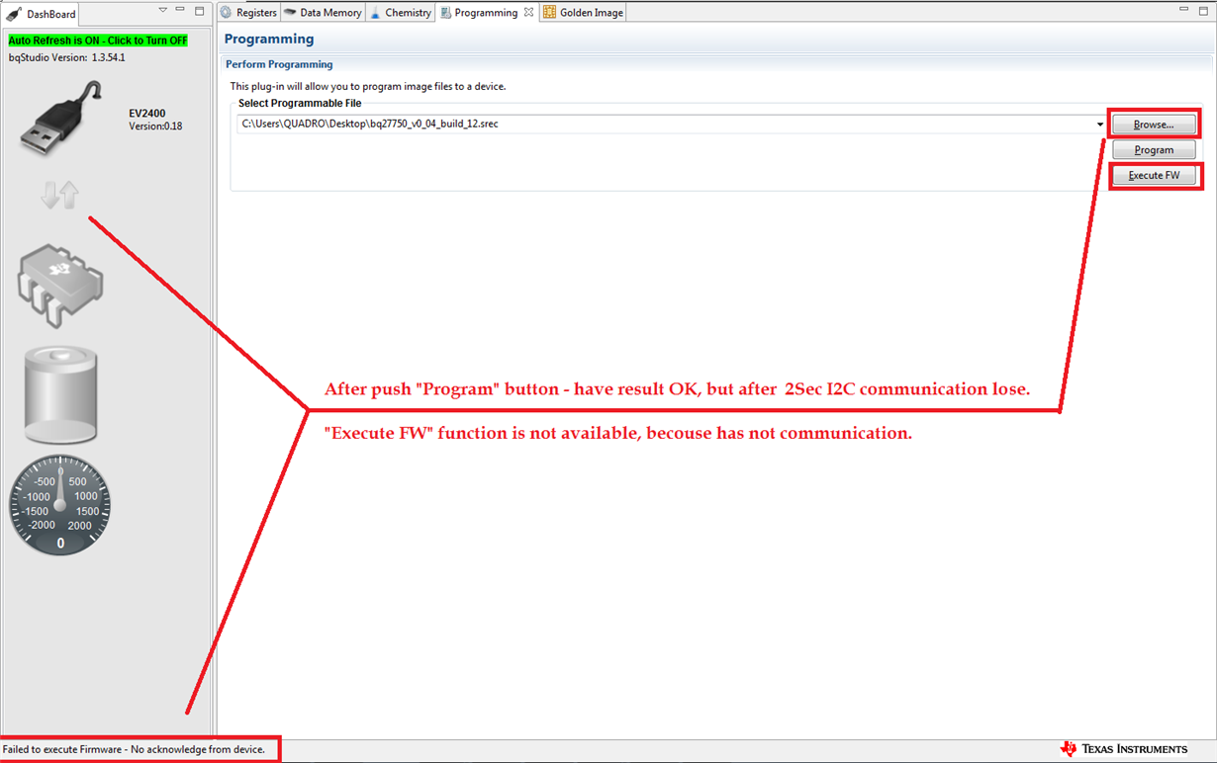Viewport: 1217px width, 763px height.
Task: Open the DashBoard view menu triangle
Action: (x=163, y=11)
